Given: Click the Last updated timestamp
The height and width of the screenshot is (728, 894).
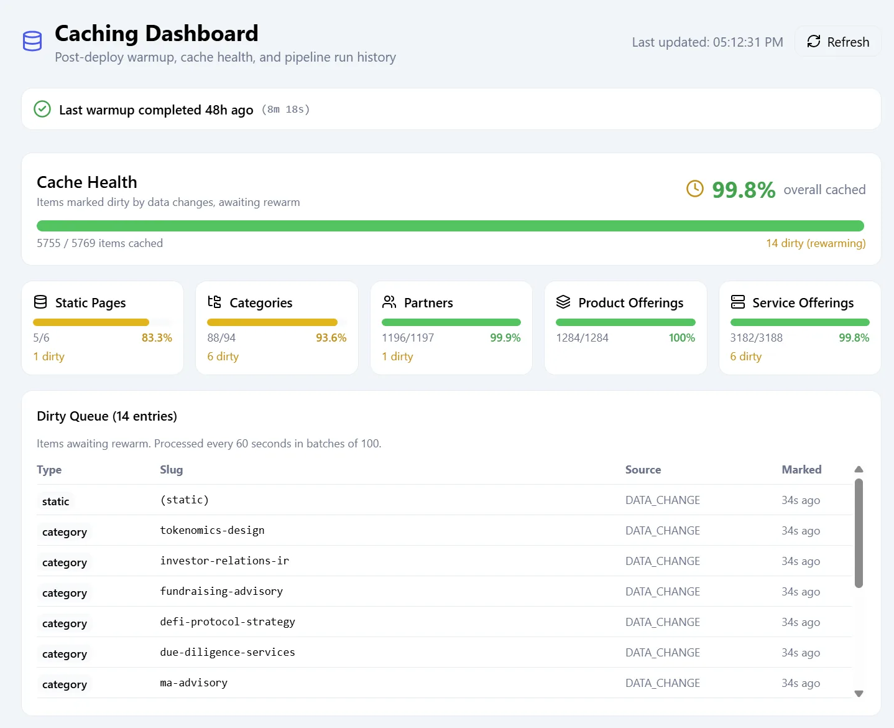Looking at the screenshot, I should coord(707,42).
